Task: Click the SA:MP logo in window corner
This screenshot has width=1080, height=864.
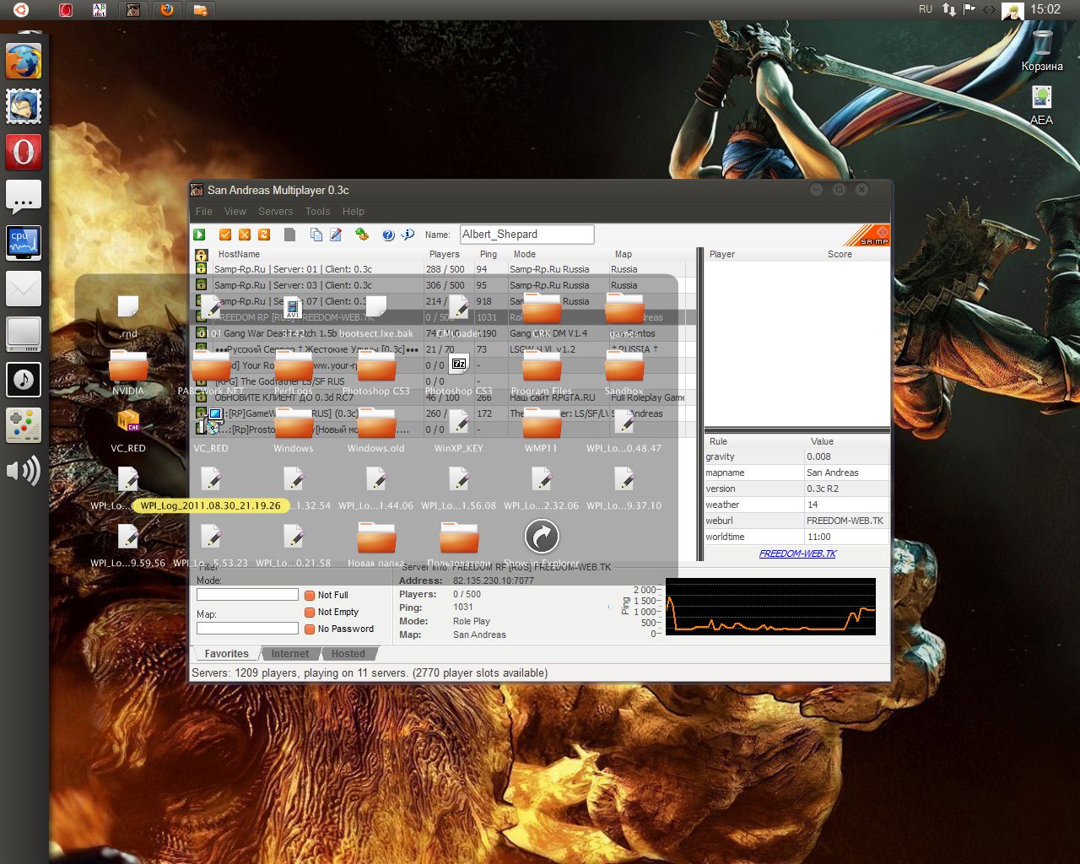Action: click(867, 235)
